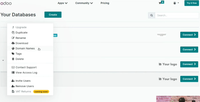Create a new database
Screen dimensions: 200x102
(53, 15)
